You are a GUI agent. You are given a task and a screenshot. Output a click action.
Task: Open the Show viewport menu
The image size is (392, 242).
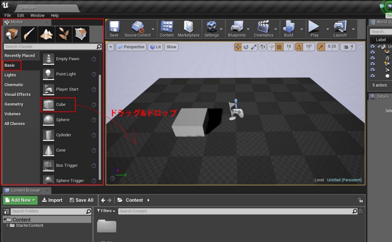click(171, 47)
